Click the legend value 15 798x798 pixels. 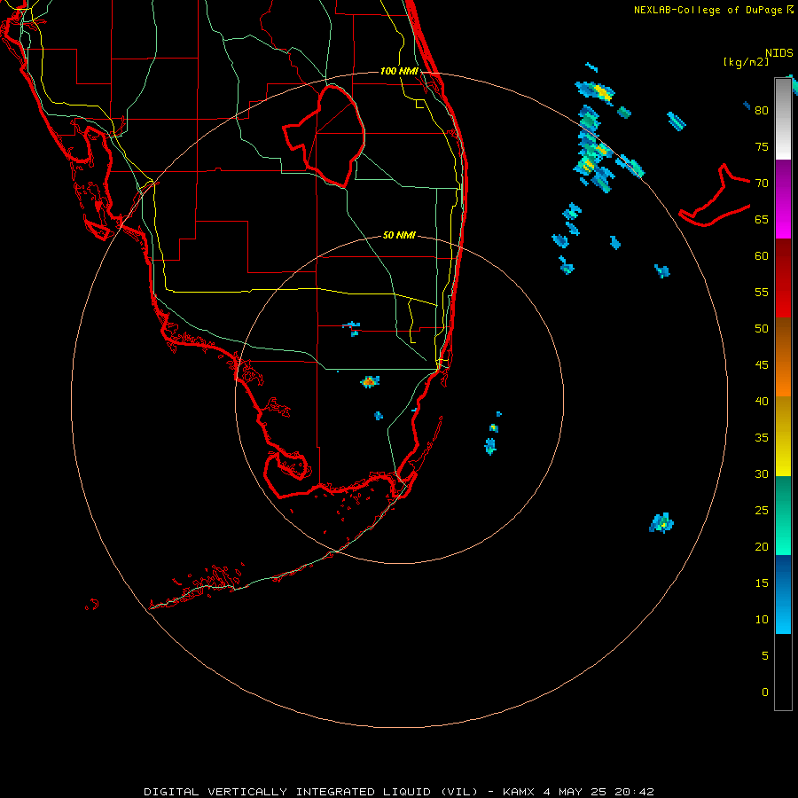click(x=762, y=583)
